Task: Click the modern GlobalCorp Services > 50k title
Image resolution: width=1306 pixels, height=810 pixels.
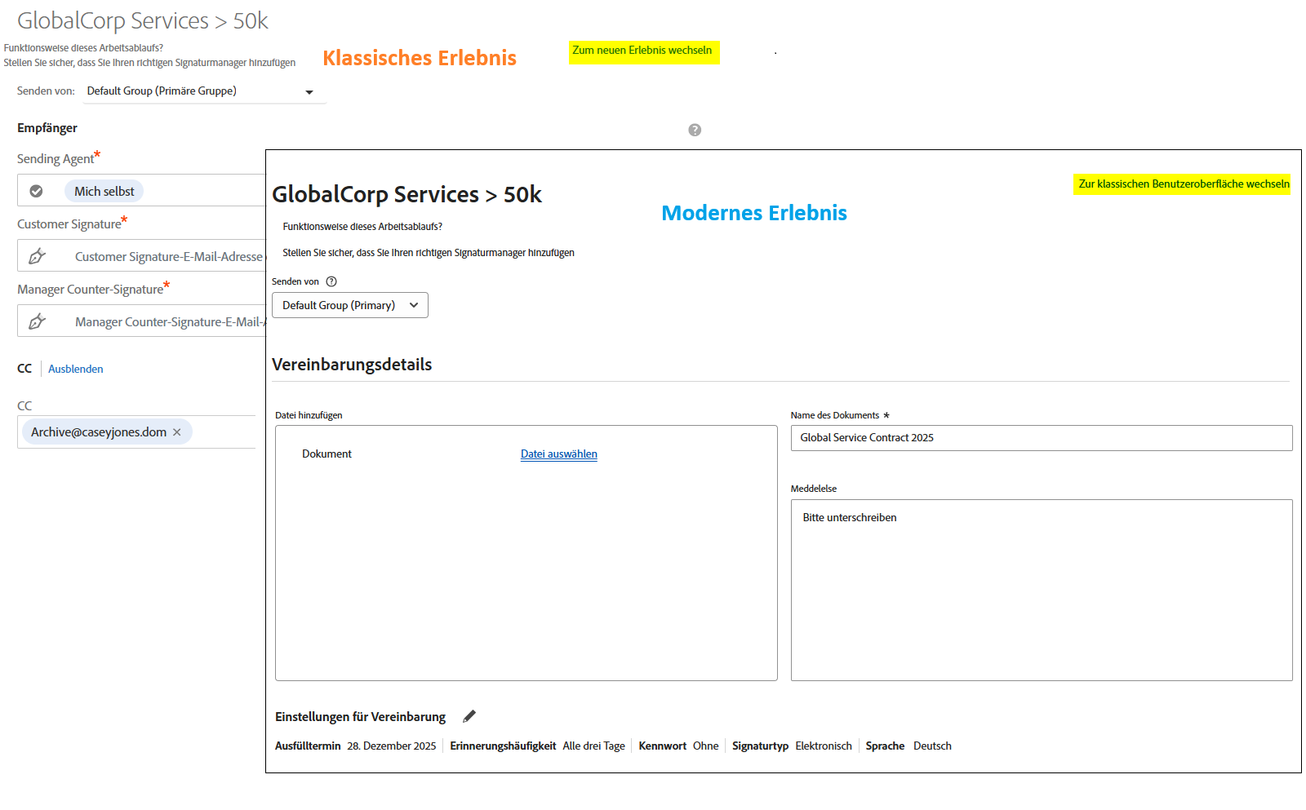Action: 406,194
